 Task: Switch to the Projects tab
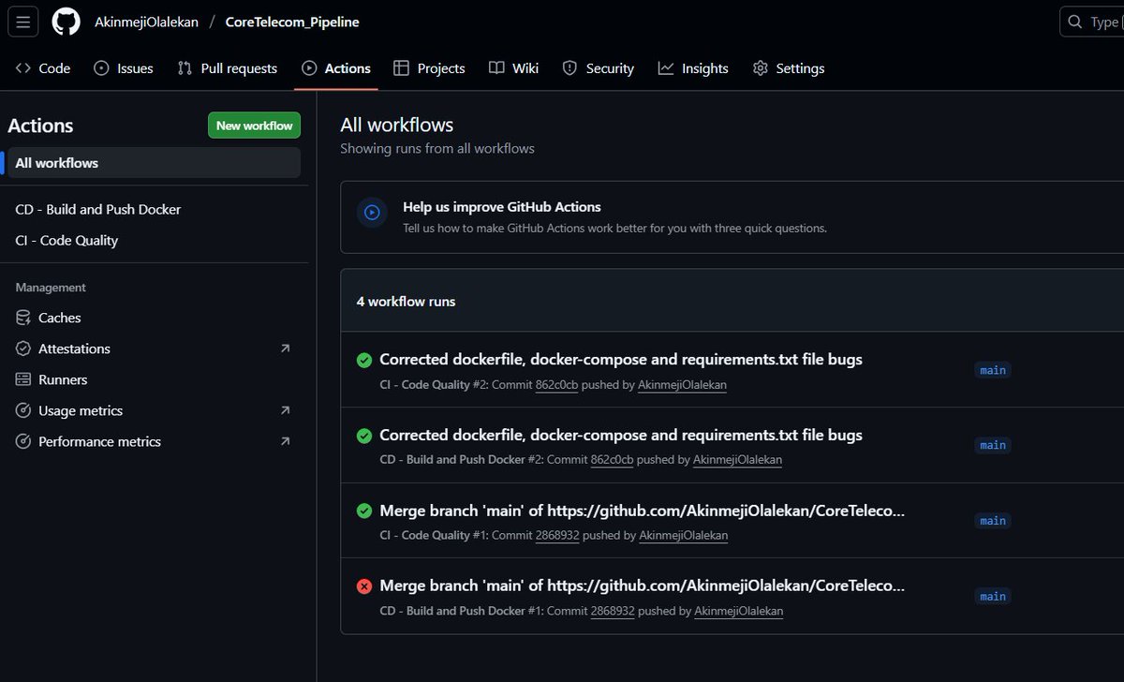point(429,68)
